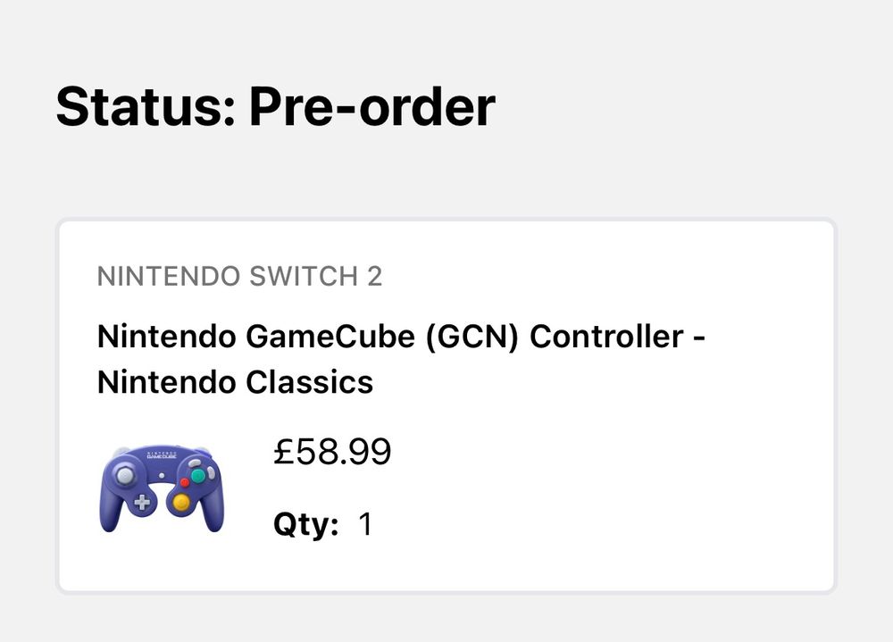Click the Pre-order status text

[375, 108]
